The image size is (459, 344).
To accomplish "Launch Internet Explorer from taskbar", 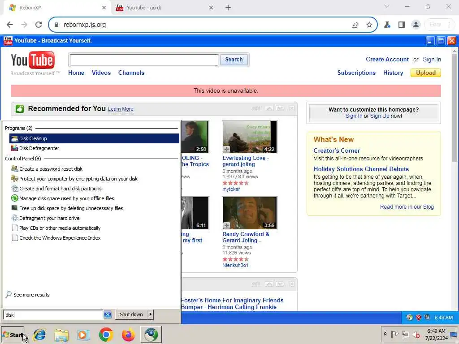I will click(39, 335).
